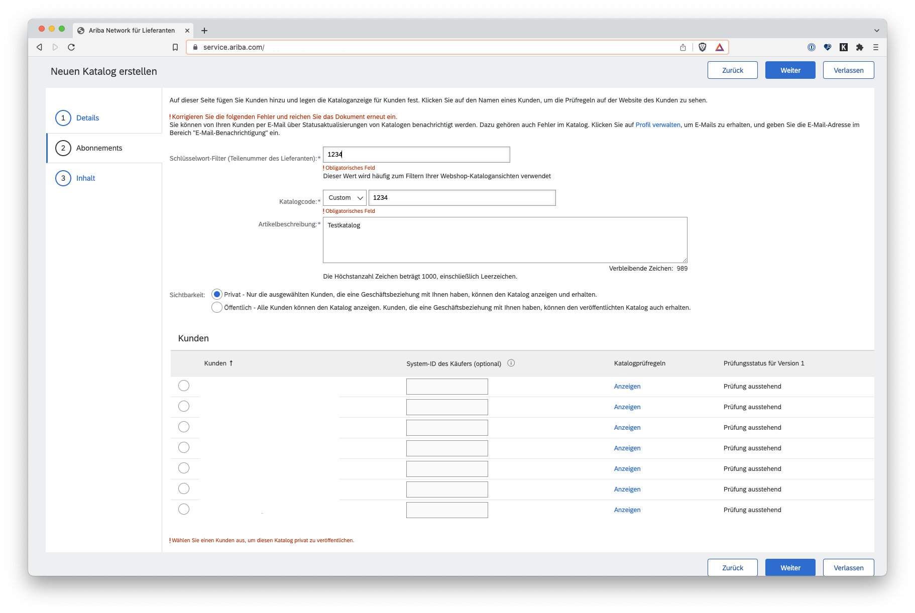Click the top Weiter button

pos(790,70)
